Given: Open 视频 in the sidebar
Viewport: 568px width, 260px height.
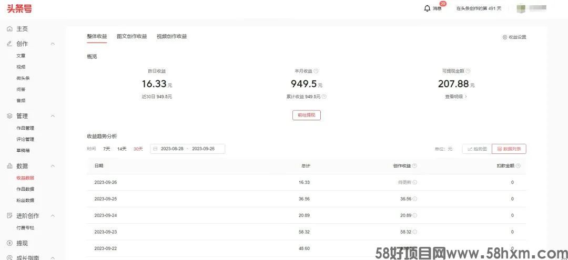Looking at the screenshot, I should [x=21, y=67].
